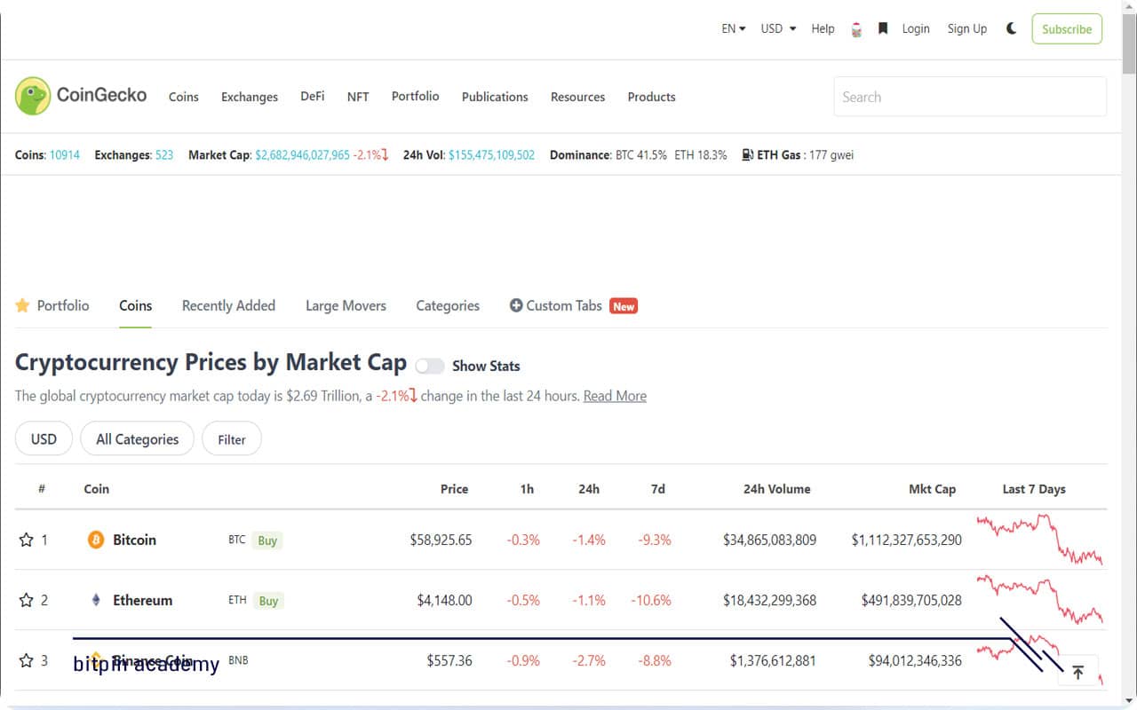Click the Help link

[x=823, y=28]
